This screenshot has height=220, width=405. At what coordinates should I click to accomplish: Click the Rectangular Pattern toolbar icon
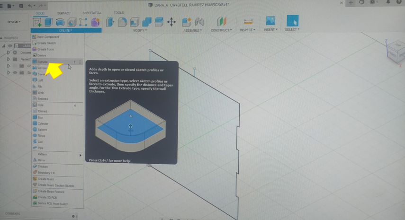(x=83, y=22)
